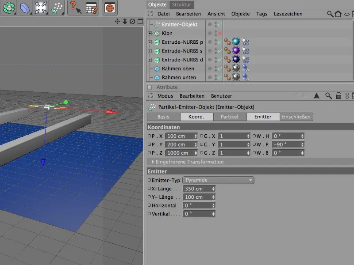This screenshot has height=265, width=354.
Task: Click the viewport rotate camera icon
Action: 132,21
